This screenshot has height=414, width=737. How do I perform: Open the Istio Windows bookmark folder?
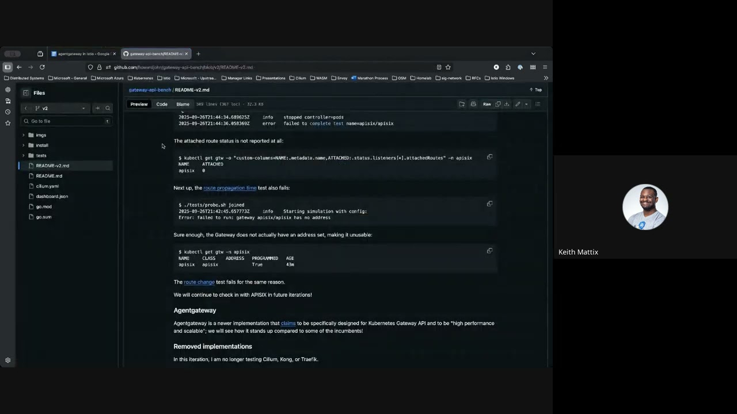point(500,78)
